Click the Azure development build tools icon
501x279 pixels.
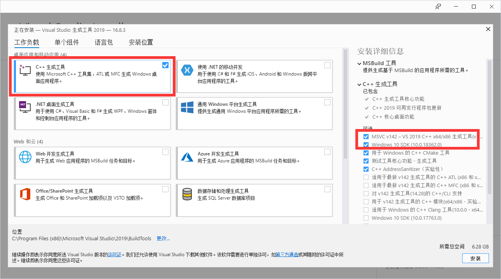coord(187,157)
